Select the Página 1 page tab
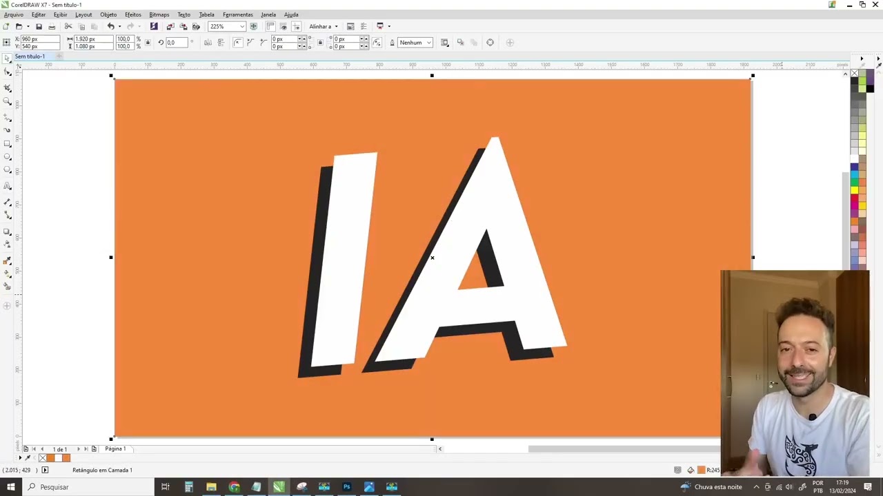This screenshot has height=496, width=883. tap(115, 449)
